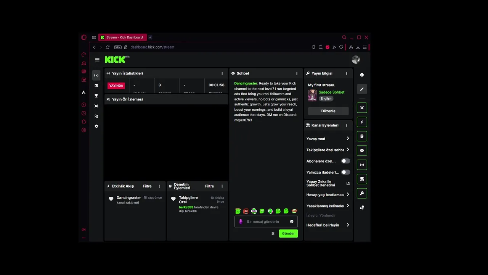This screenshot has height=275, width=488.
Task: Click the berke399 username link
Action: pos(186,207)
